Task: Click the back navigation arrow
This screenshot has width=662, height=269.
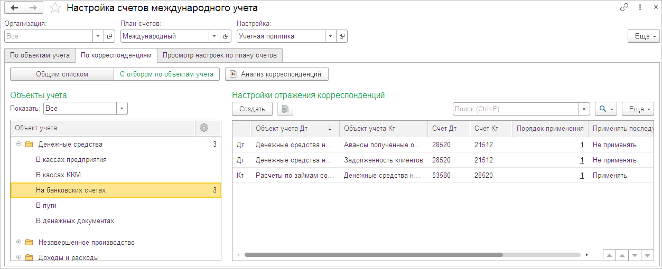Action: coord(14,8)
